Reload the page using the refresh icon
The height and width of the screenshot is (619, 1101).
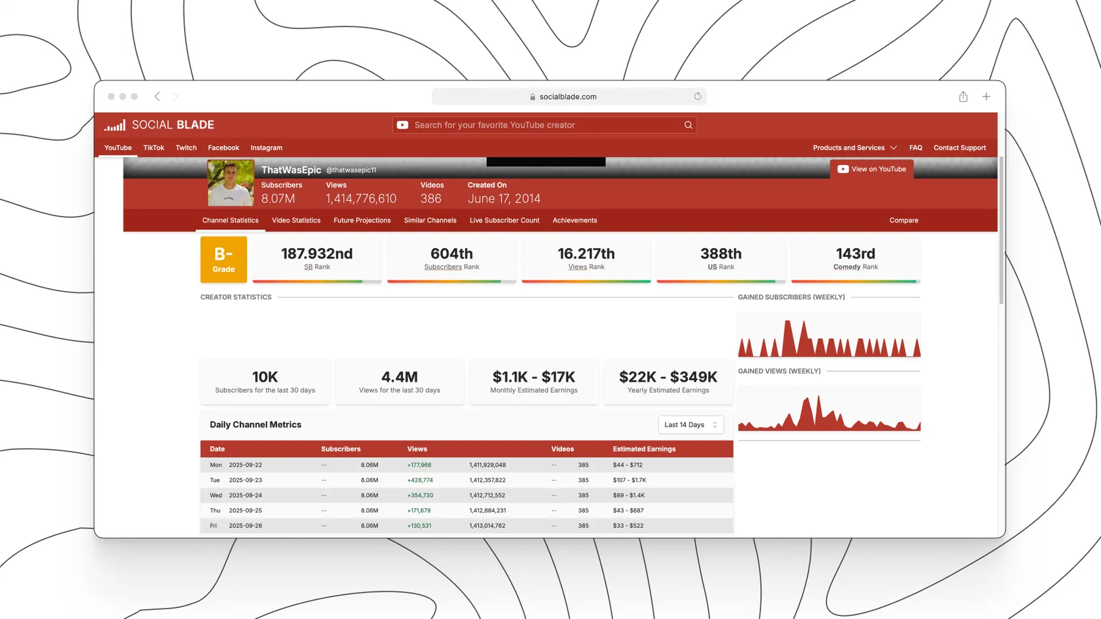point(697,97)
